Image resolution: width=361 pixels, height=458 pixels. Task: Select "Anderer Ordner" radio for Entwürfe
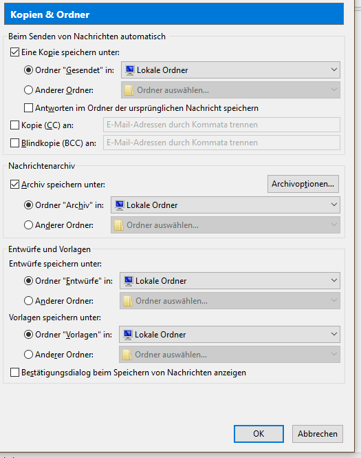tap(28, 300)
